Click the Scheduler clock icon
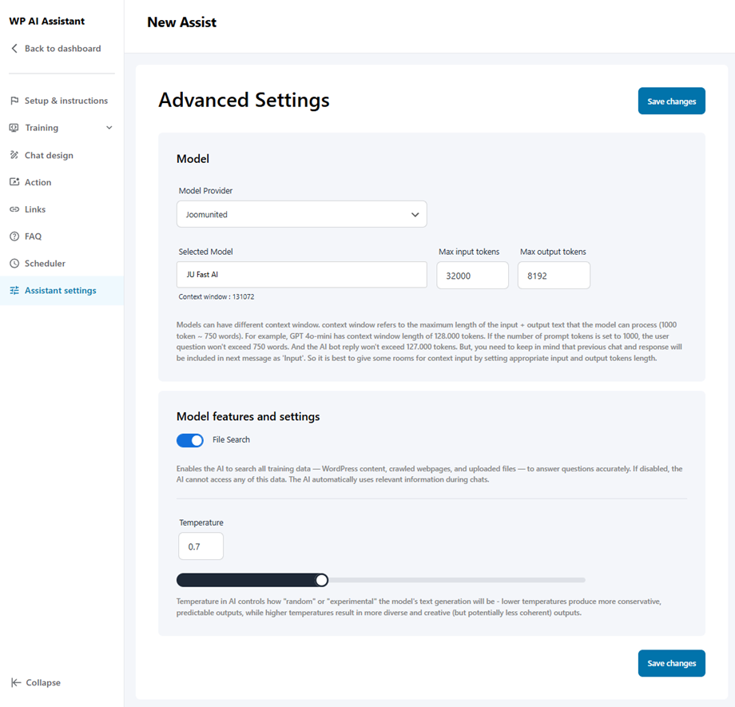The width and height of the screenshot is (735, 707). tap(13, 264)
